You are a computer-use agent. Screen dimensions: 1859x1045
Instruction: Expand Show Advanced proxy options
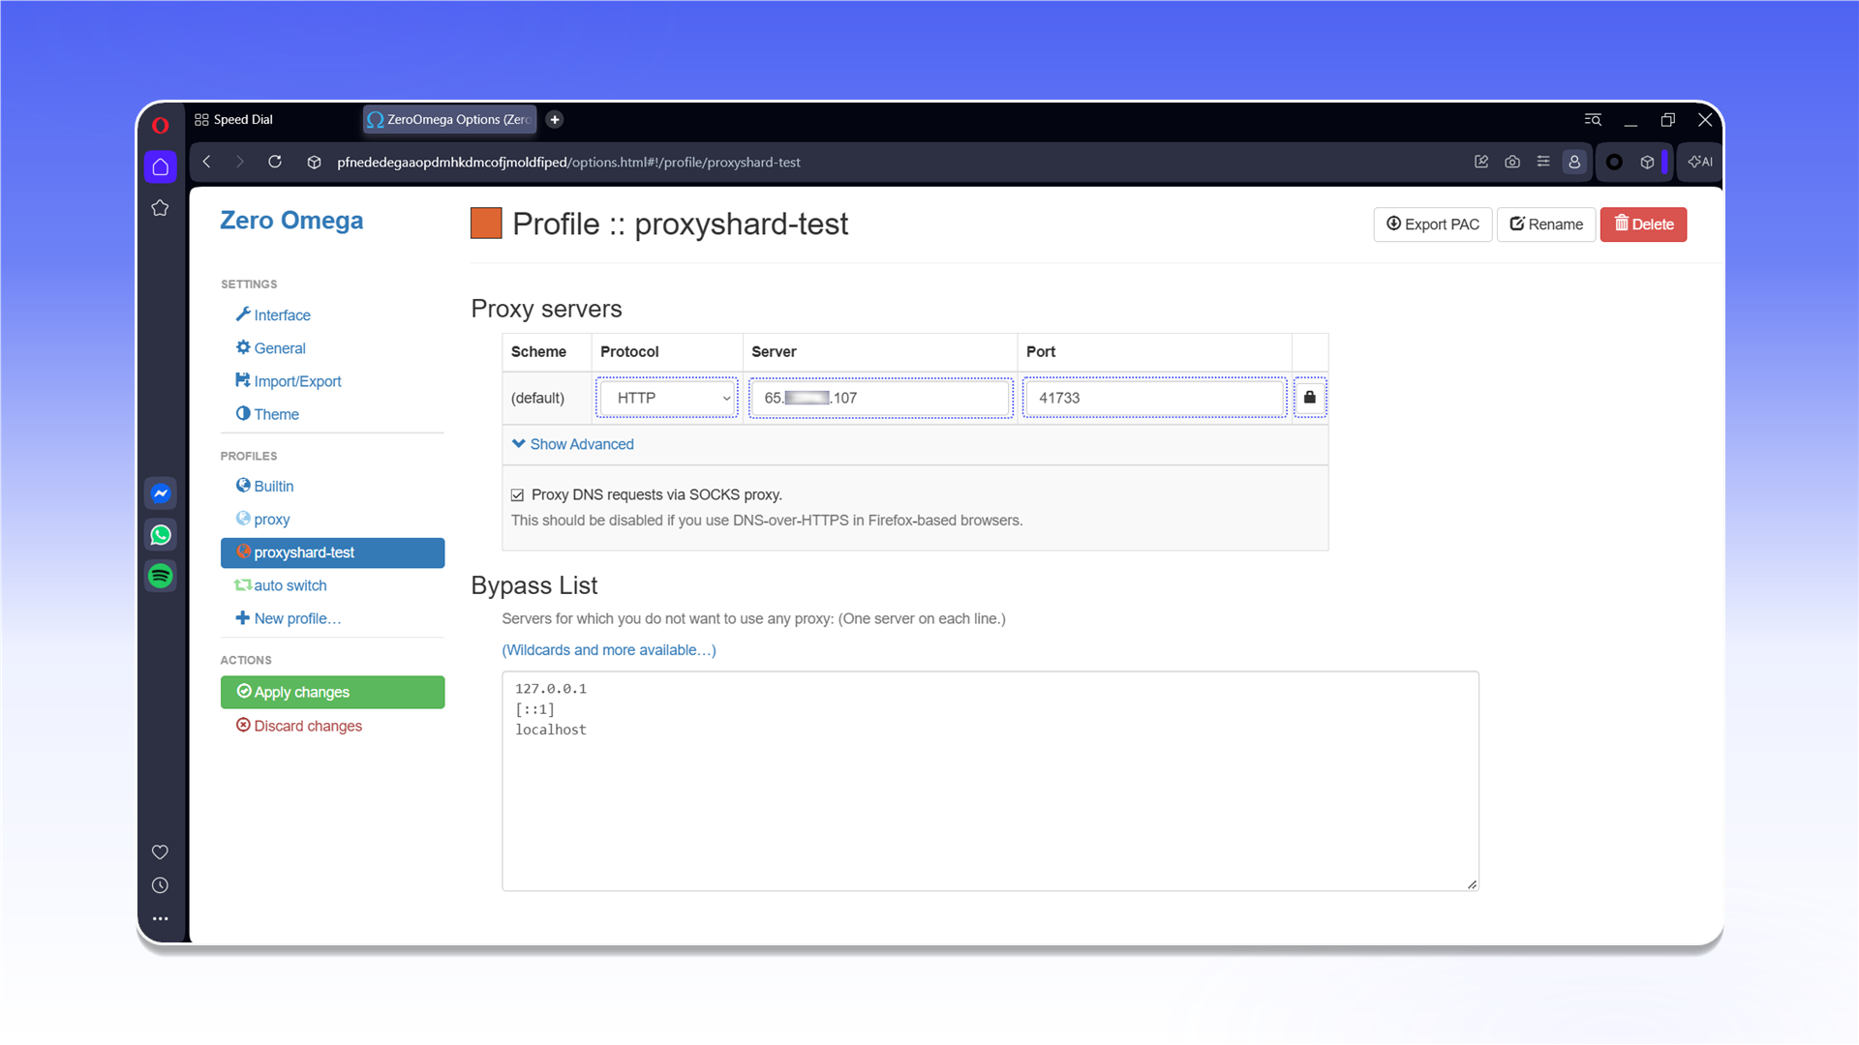coord(573,444)
